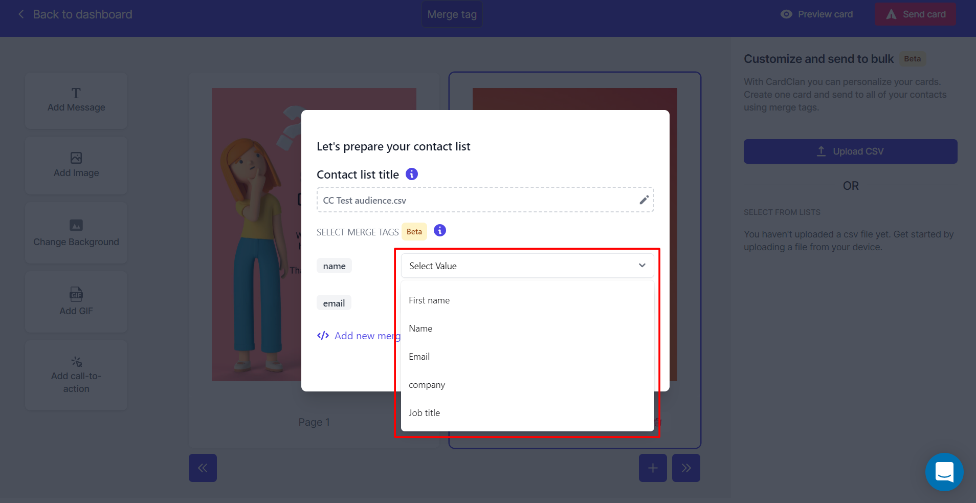Select the company option
Screen dimensions: 976x503
(x=527, y=385)
